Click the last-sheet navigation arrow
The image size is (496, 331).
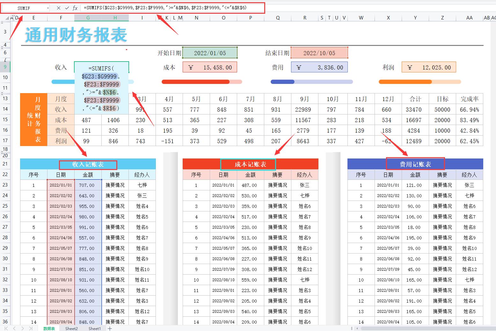click(x=30, y=328)
